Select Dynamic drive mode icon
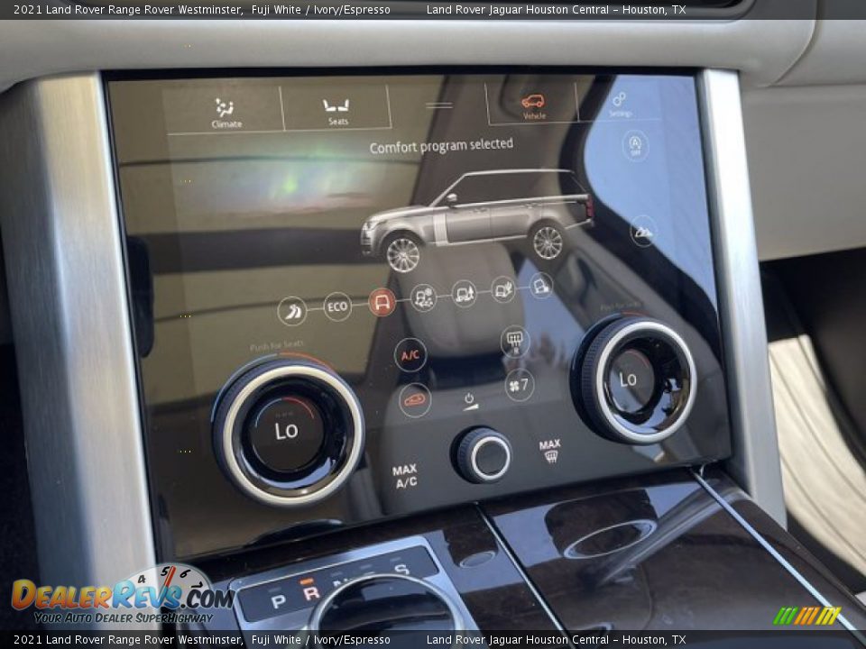 click(x=292, y=311)
